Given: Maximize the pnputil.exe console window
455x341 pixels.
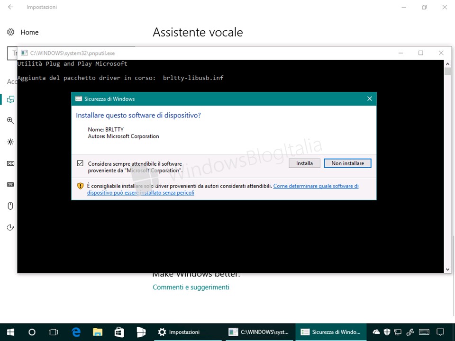Looking at the screenshot, I should tap(421, 53).
